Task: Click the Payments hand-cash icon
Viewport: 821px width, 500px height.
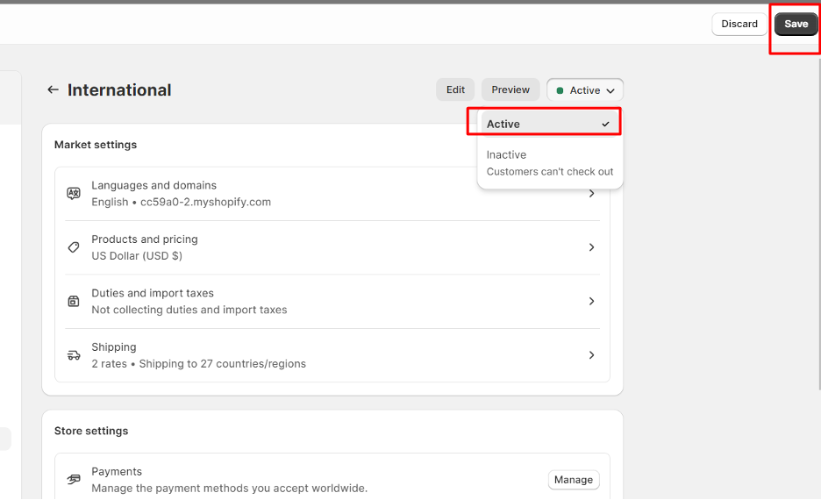Action: tap(74, 480)
